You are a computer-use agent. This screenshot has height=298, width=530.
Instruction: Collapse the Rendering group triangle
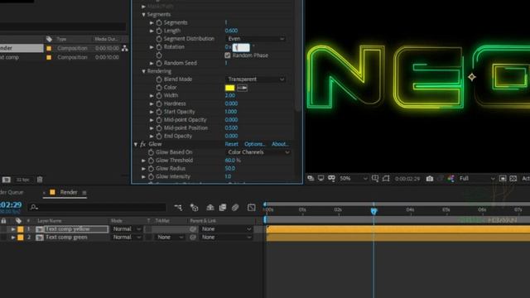pos(143,71)
